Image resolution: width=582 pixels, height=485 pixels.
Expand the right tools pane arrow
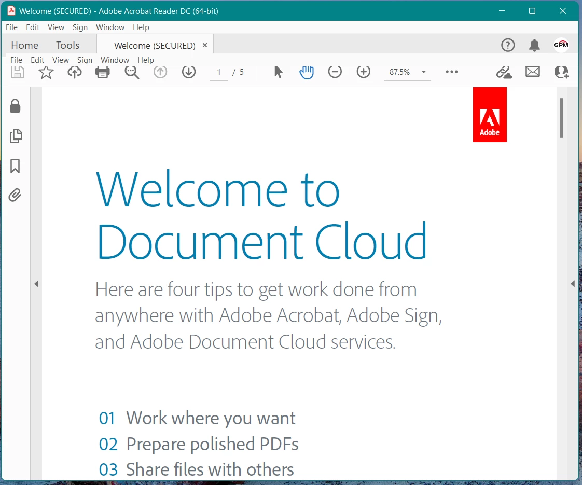point(573,284)
